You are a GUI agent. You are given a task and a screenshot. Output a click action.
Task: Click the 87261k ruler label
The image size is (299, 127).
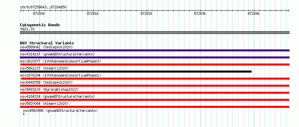[x=93, y=13]
